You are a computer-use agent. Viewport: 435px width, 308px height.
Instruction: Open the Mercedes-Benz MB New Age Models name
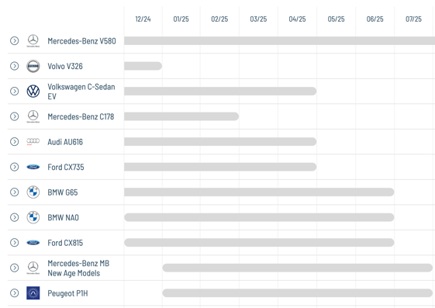[78, 268]
